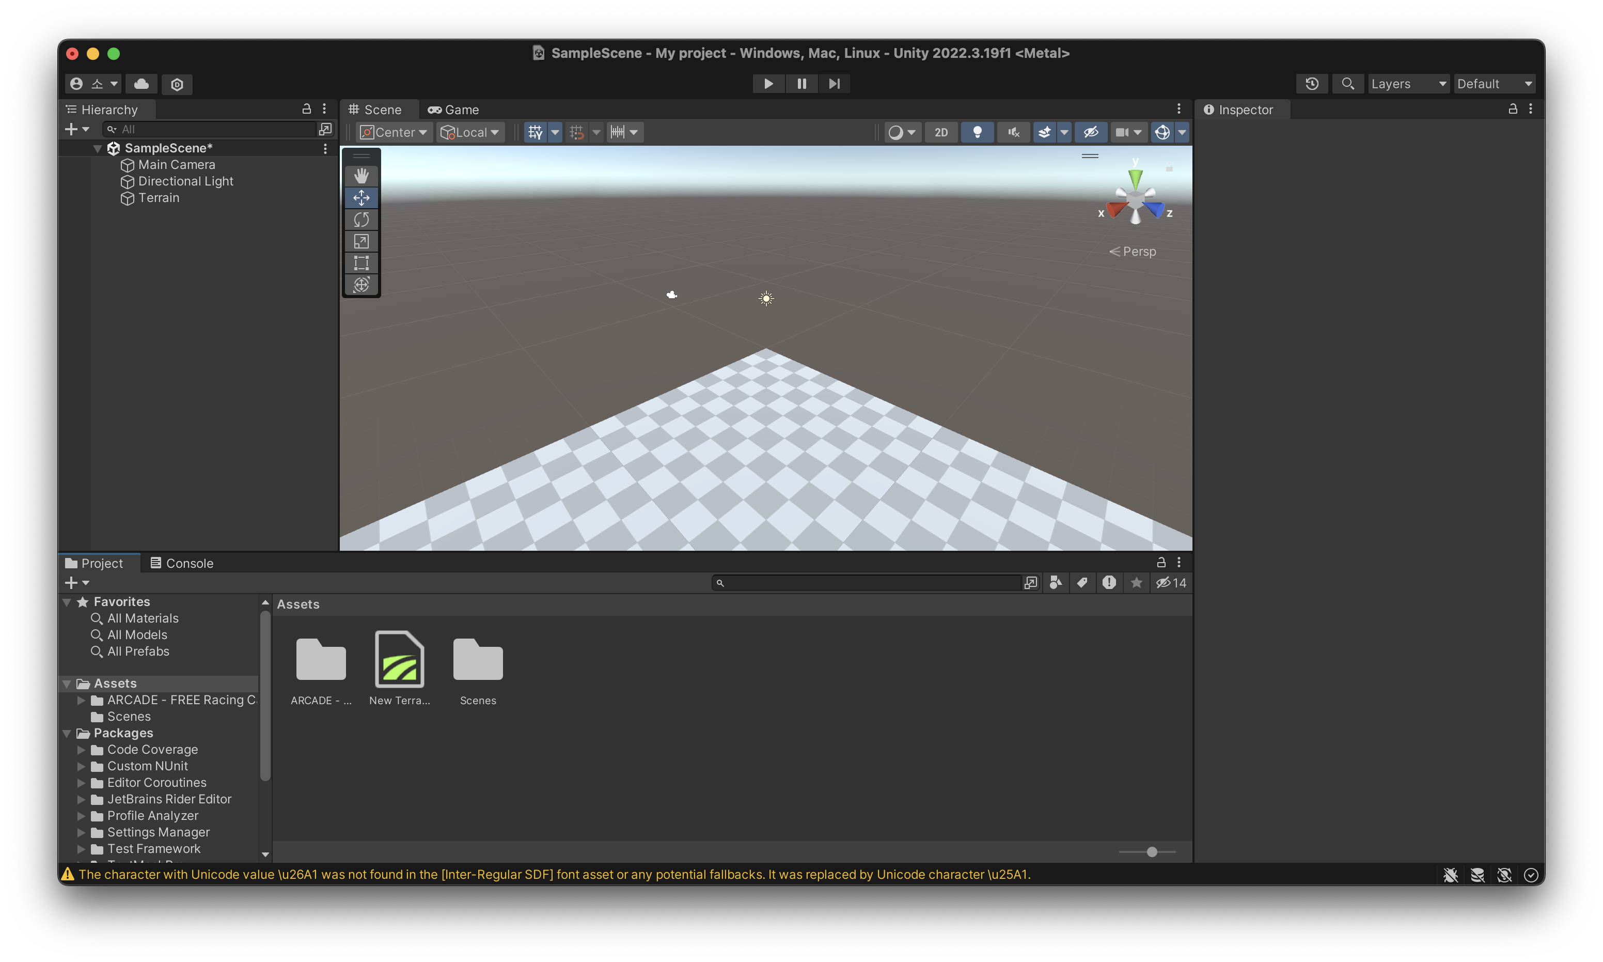
Task: Click the cloud services icon
Action: (142, 84)
